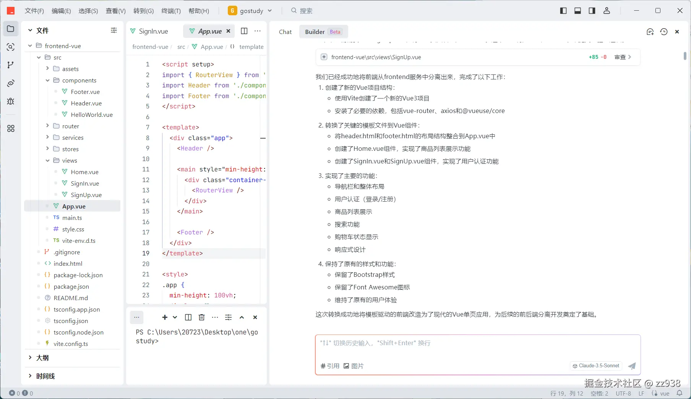691x399 pixels.
Task: Open the gostudy workspace dropdown
Action: 250,11
